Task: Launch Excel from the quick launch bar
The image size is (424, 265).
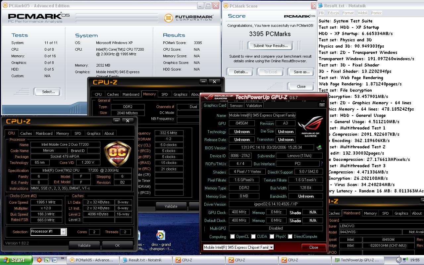Action: coord(47,260)
